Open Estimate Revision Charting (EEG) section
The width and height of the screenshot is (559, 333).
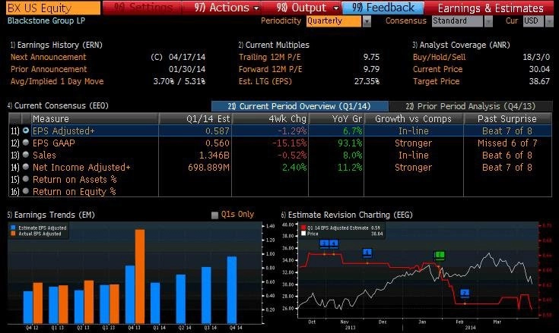(347, 215)
